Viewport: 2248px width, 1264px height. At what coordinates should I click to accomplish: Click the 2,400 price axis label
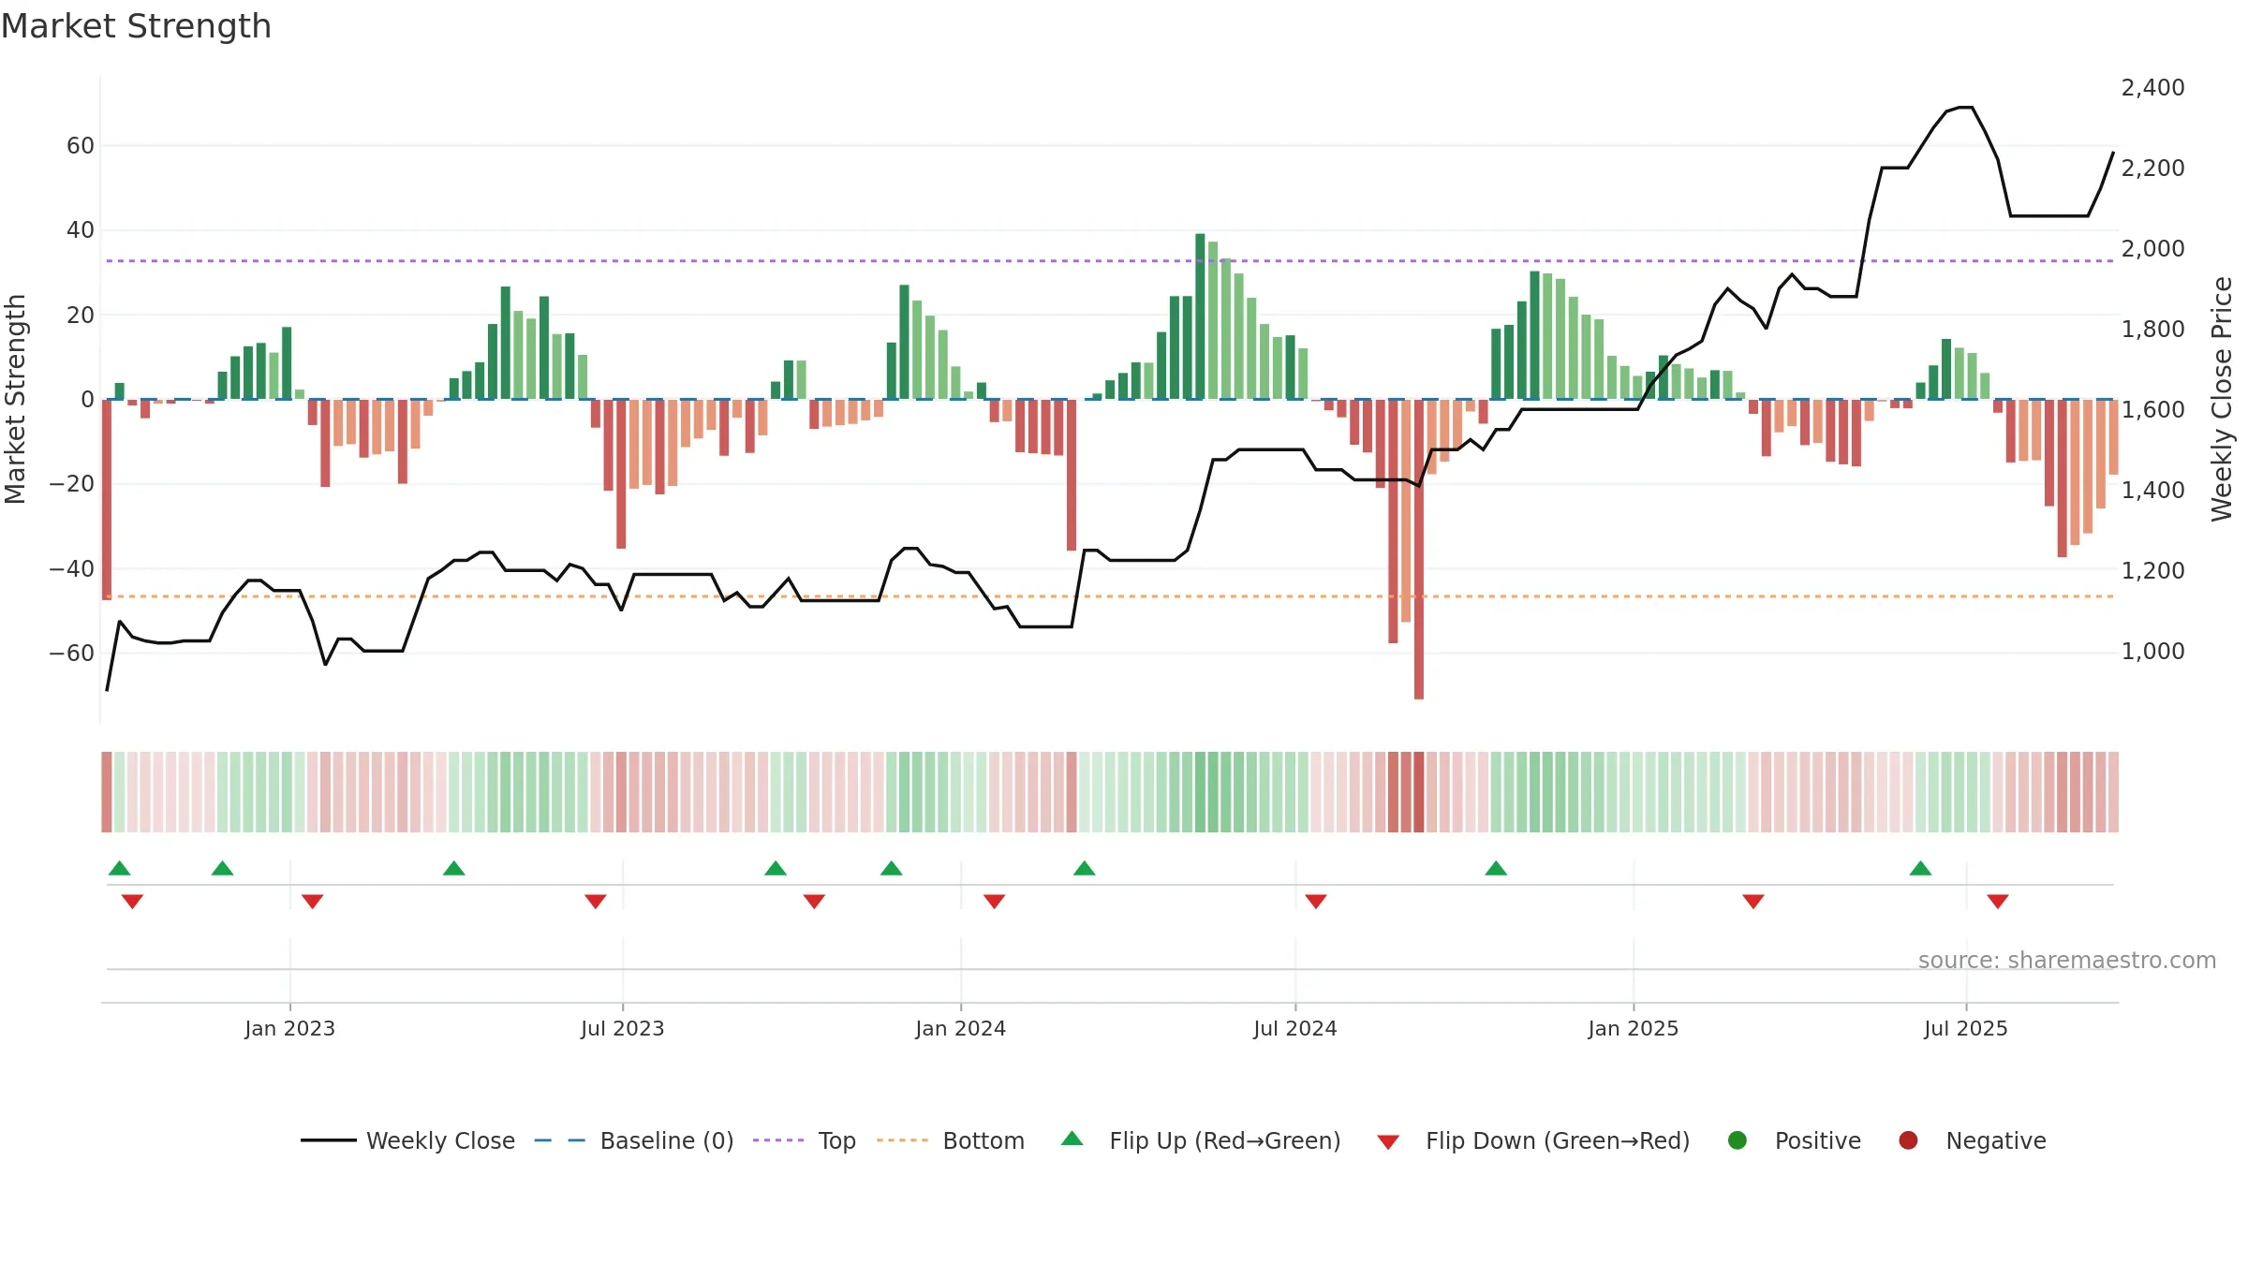[2152, 88]
